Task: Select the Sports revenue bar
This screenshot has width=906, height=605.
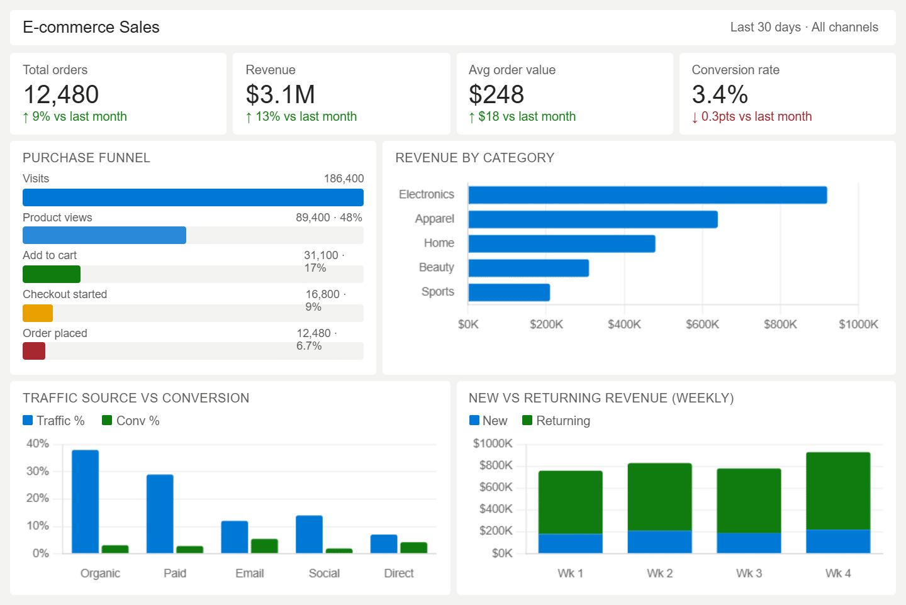Action: 509,292
